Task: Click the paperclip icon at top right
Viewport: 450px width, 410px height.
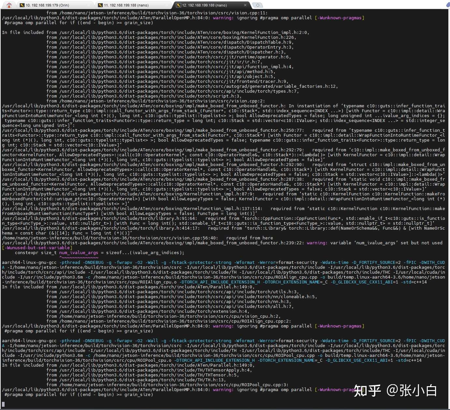Action: click(448, 5)
